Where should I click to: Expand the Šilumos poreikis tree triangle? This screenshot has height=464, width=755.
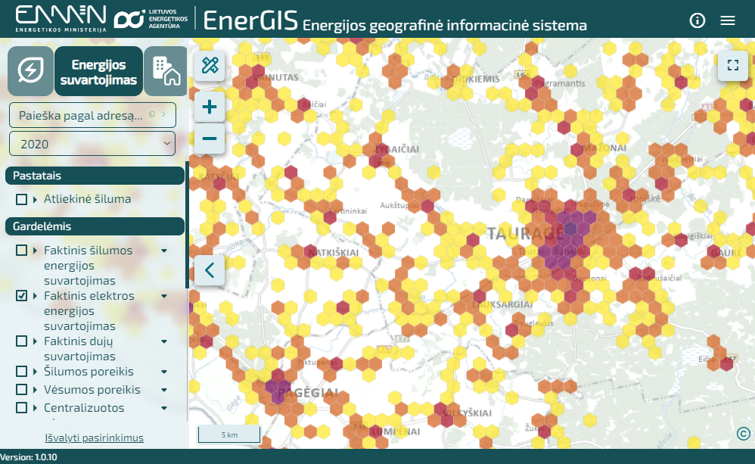pos(36,372)
